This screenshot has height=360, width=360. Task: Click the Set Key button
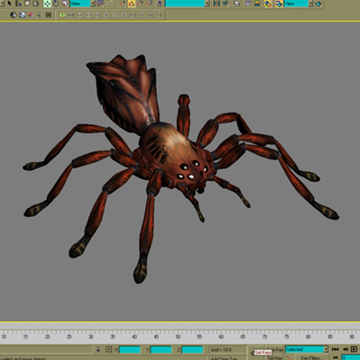(x=275, y=358)
